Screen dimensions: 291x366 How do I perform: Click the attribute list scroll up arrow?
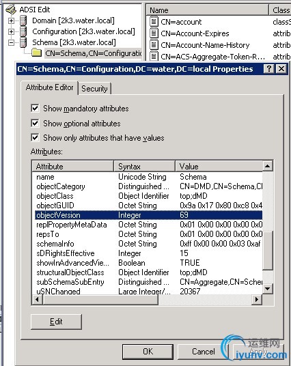tap(267, 166)
